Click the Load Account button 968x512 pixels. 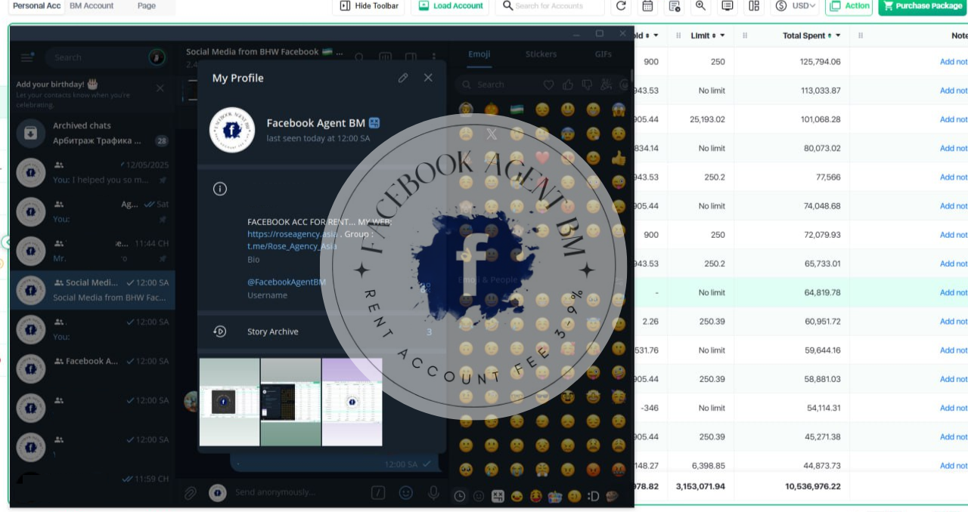tap(451, 6)
